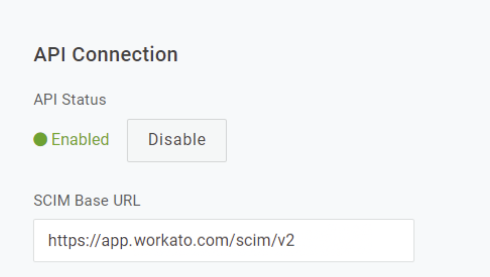Click the text field below SCIM Base URL
This screenshot has width=490, height=277.
tap(224, 240)
